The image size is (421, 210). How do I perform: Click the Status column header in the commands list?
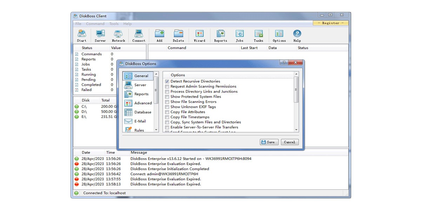[303, 48]
